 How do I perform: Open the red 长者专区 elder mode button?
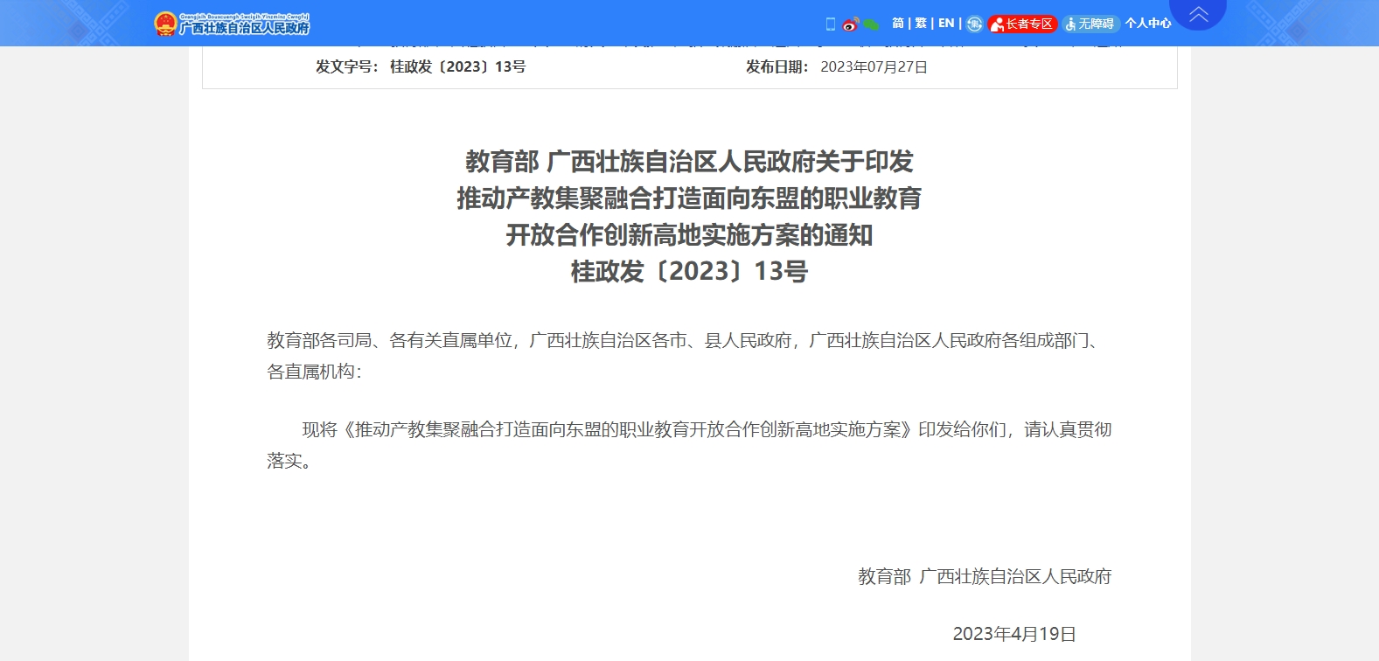(1022, 24)
